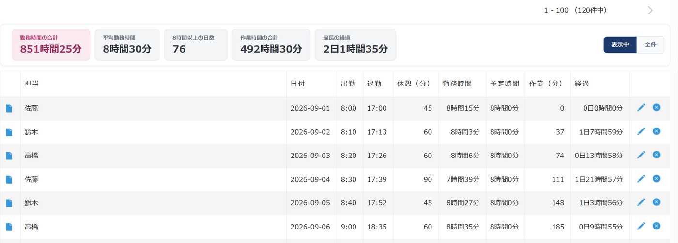Click 鈴木 in the 2026-09-05 row

31,203
